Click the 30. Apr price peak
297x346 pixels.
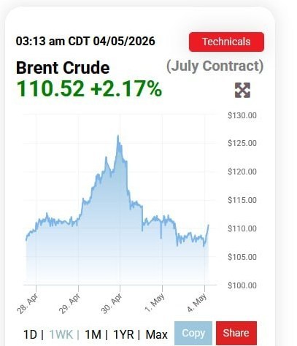[x=118, y=136]
